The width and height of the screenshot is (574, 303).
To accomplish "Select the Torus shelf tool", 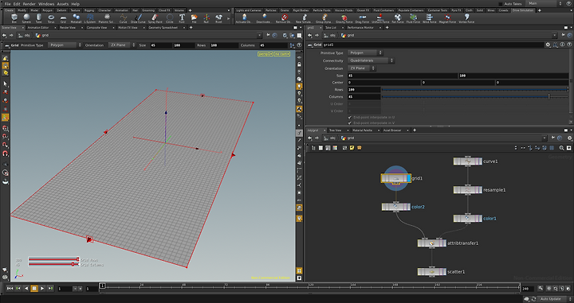I will (51, 17).
